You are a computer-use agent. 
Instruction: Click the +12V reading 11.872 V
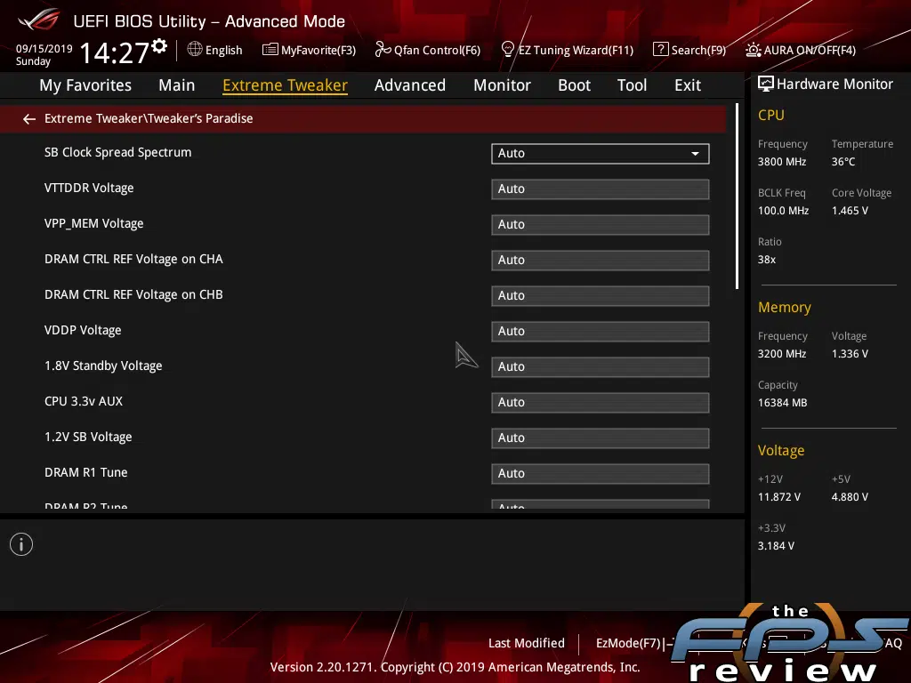779,497
